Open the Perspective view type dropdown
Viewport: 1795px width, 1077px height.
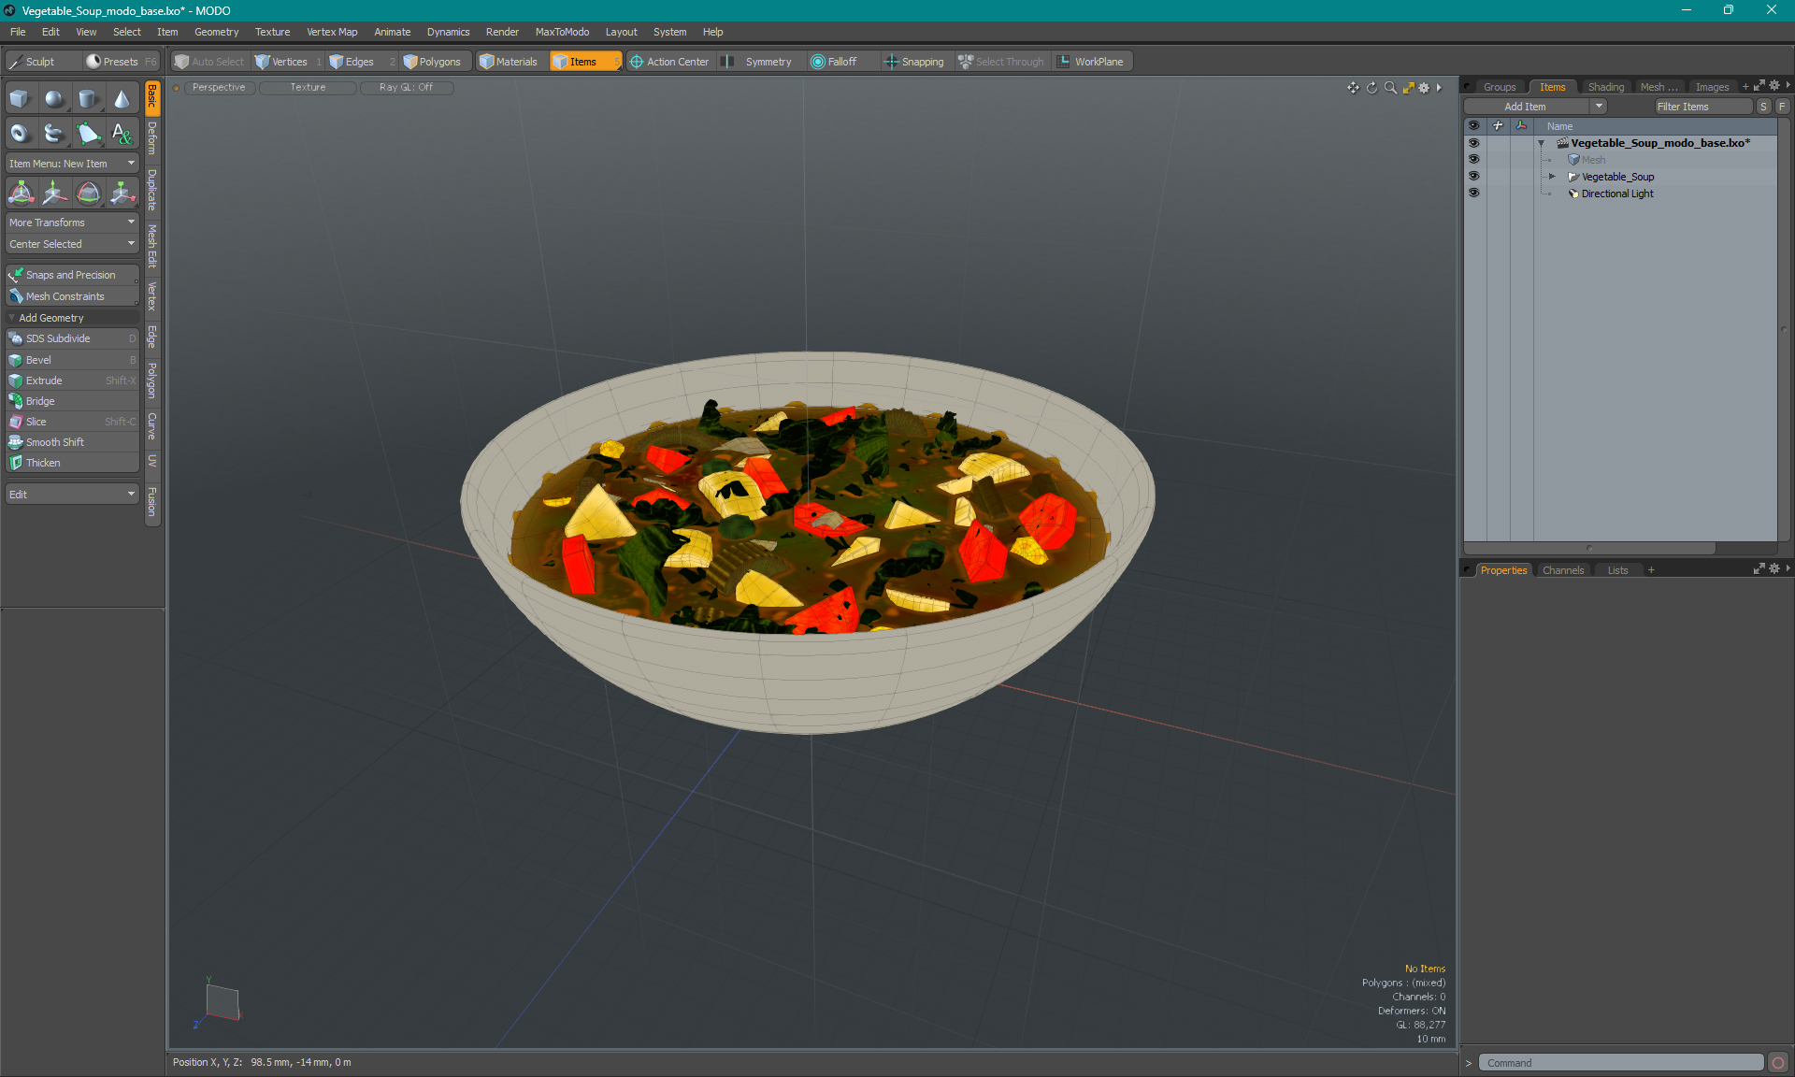pyautogui.click(x=219, y=87)
